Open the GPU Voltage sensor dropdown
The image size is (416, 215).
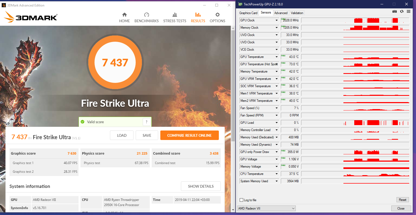click(x=277, y=159)
